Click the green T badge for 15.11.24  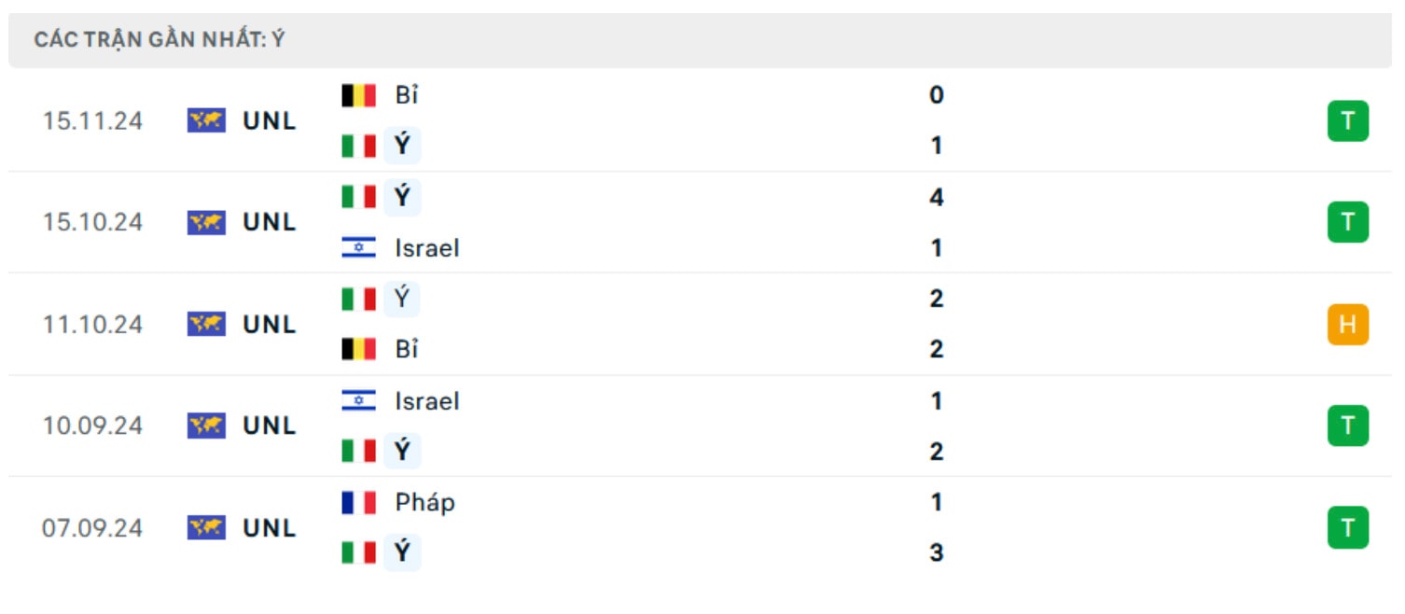point(1347,120)
